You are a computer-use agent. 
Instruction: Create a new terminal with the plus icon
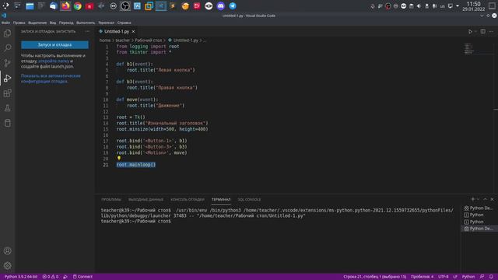472,199
